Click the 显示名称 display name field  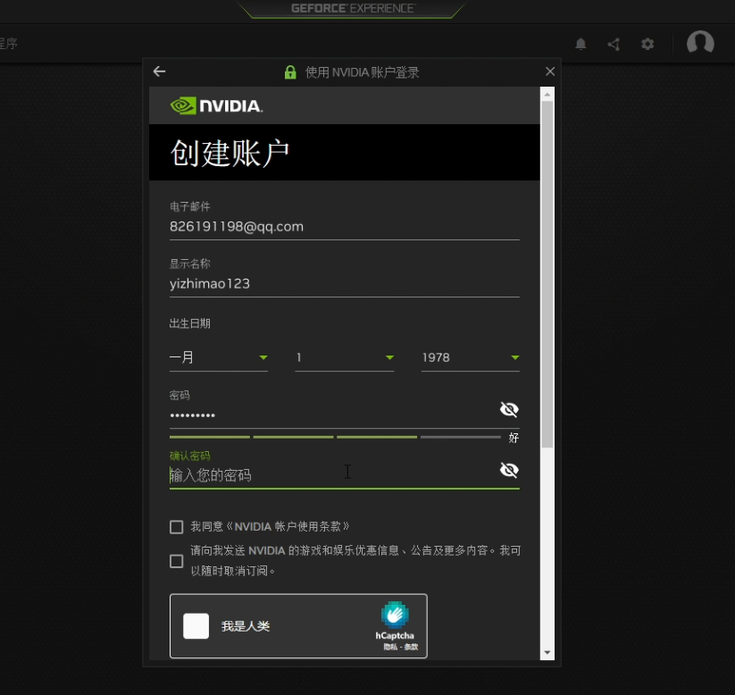[x=345, y=284]
